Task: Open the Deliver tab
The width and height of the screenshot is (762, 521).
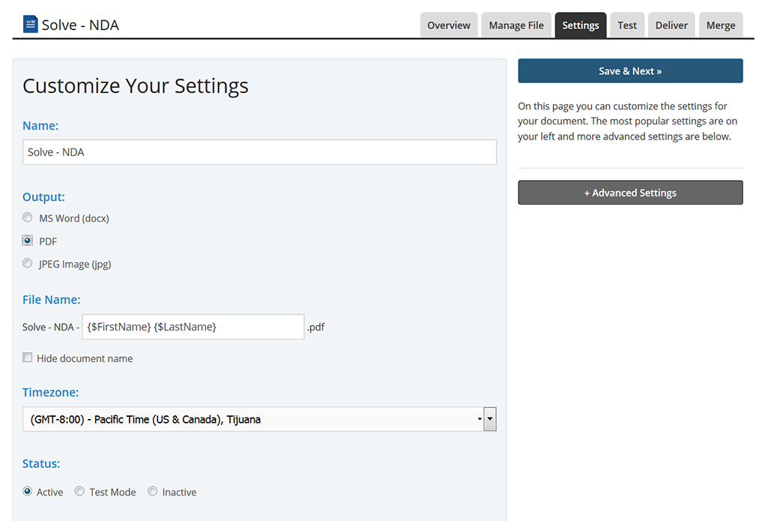Action: coord(671,25)
